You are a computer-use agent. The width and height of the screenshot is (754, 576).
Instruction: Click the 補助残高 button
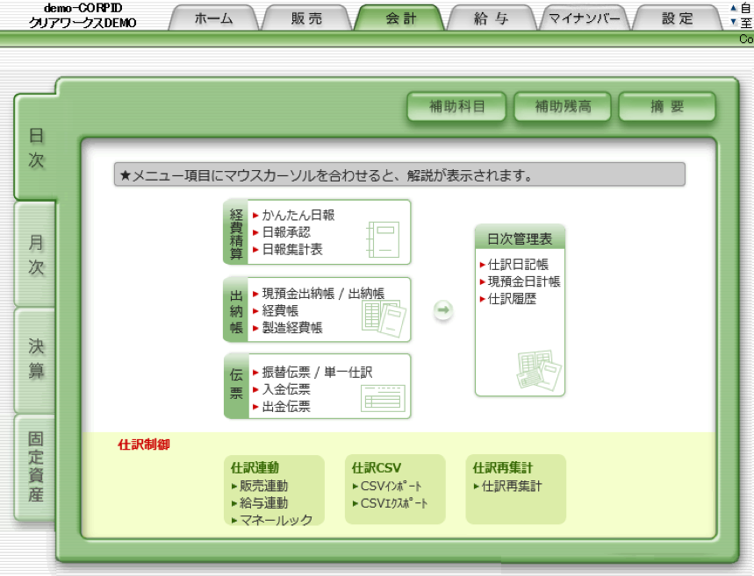tap(563, 106)
